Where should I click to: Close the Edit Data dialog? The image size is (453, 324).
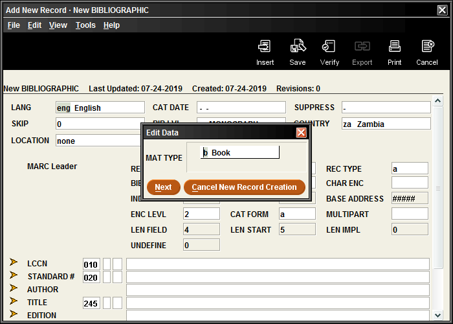pyautogui.click(x=302, y=133)
